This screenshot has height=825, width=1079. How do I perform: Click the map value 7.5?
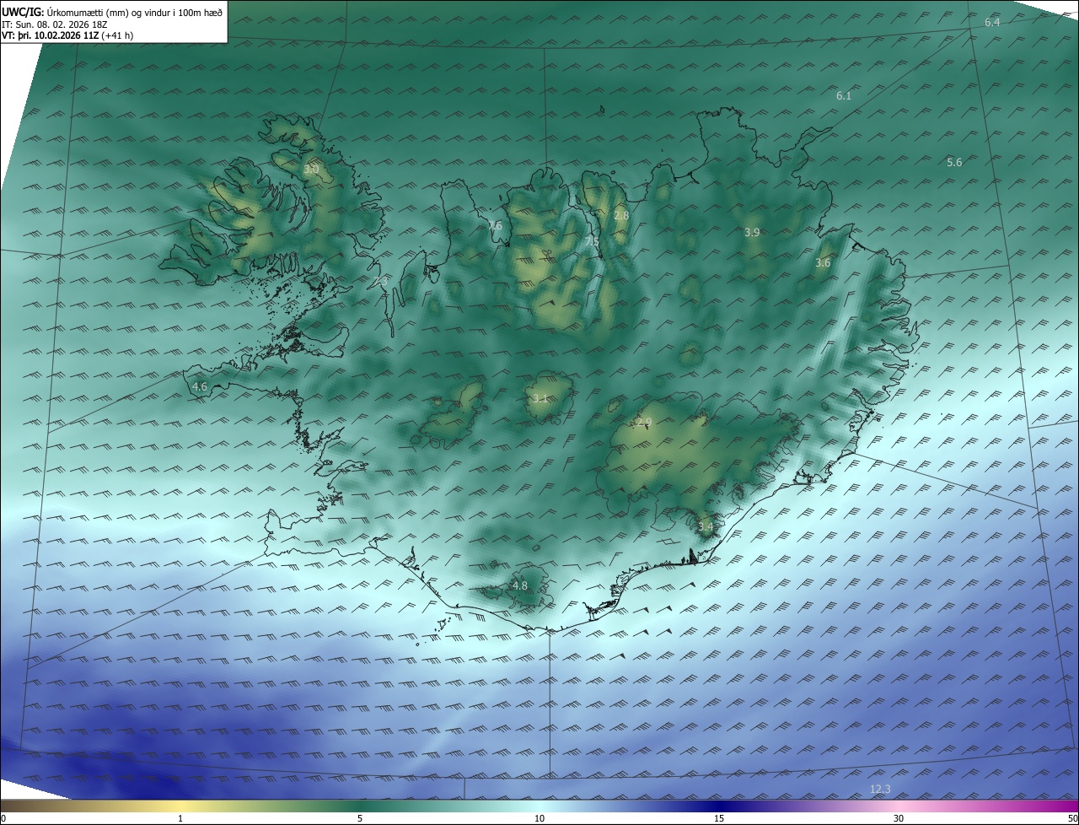tap(593, 242)
